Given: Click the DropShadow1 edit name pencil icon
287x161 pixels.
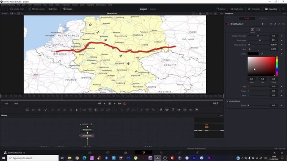Looking at the screenshot, I should pos(275,24).
